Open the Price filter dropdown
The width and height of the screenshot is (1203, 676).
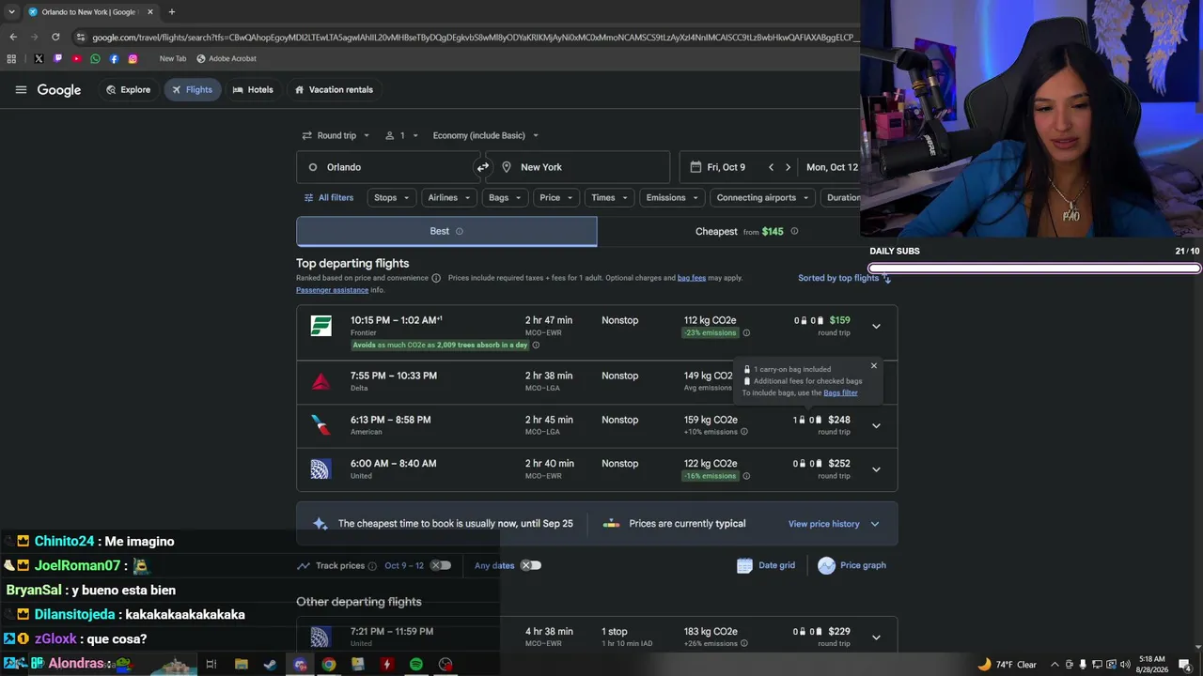[x=556, y=197]
